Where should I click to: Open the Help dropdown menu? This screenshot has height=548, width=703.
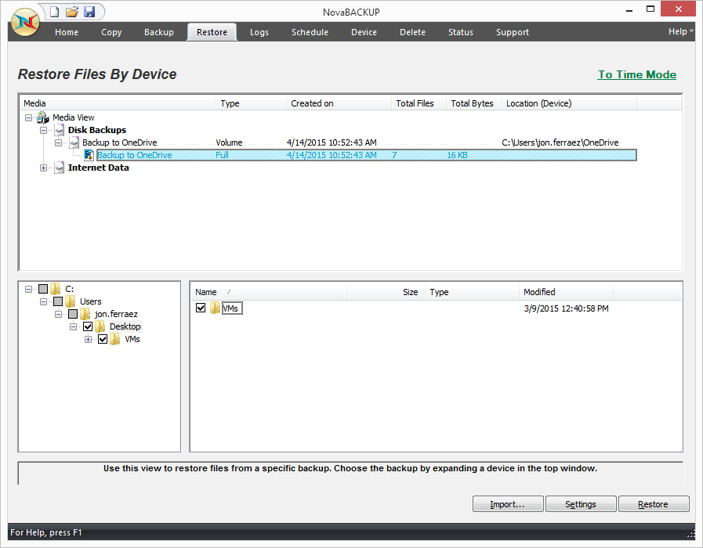(680, 31)
